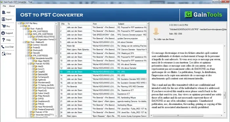Click the Close sidebar icon
Image resolution: width=230 pixels, height=122 pixels.
click(4, 53)
